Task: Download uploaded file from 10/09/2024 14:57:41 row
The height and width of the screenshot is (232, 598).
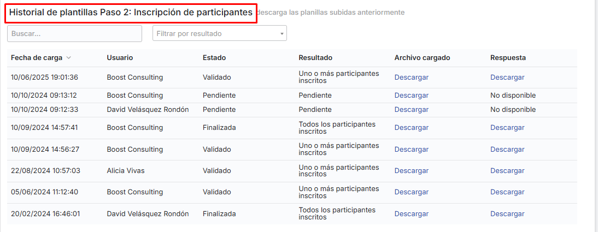Action: [411, 128]
